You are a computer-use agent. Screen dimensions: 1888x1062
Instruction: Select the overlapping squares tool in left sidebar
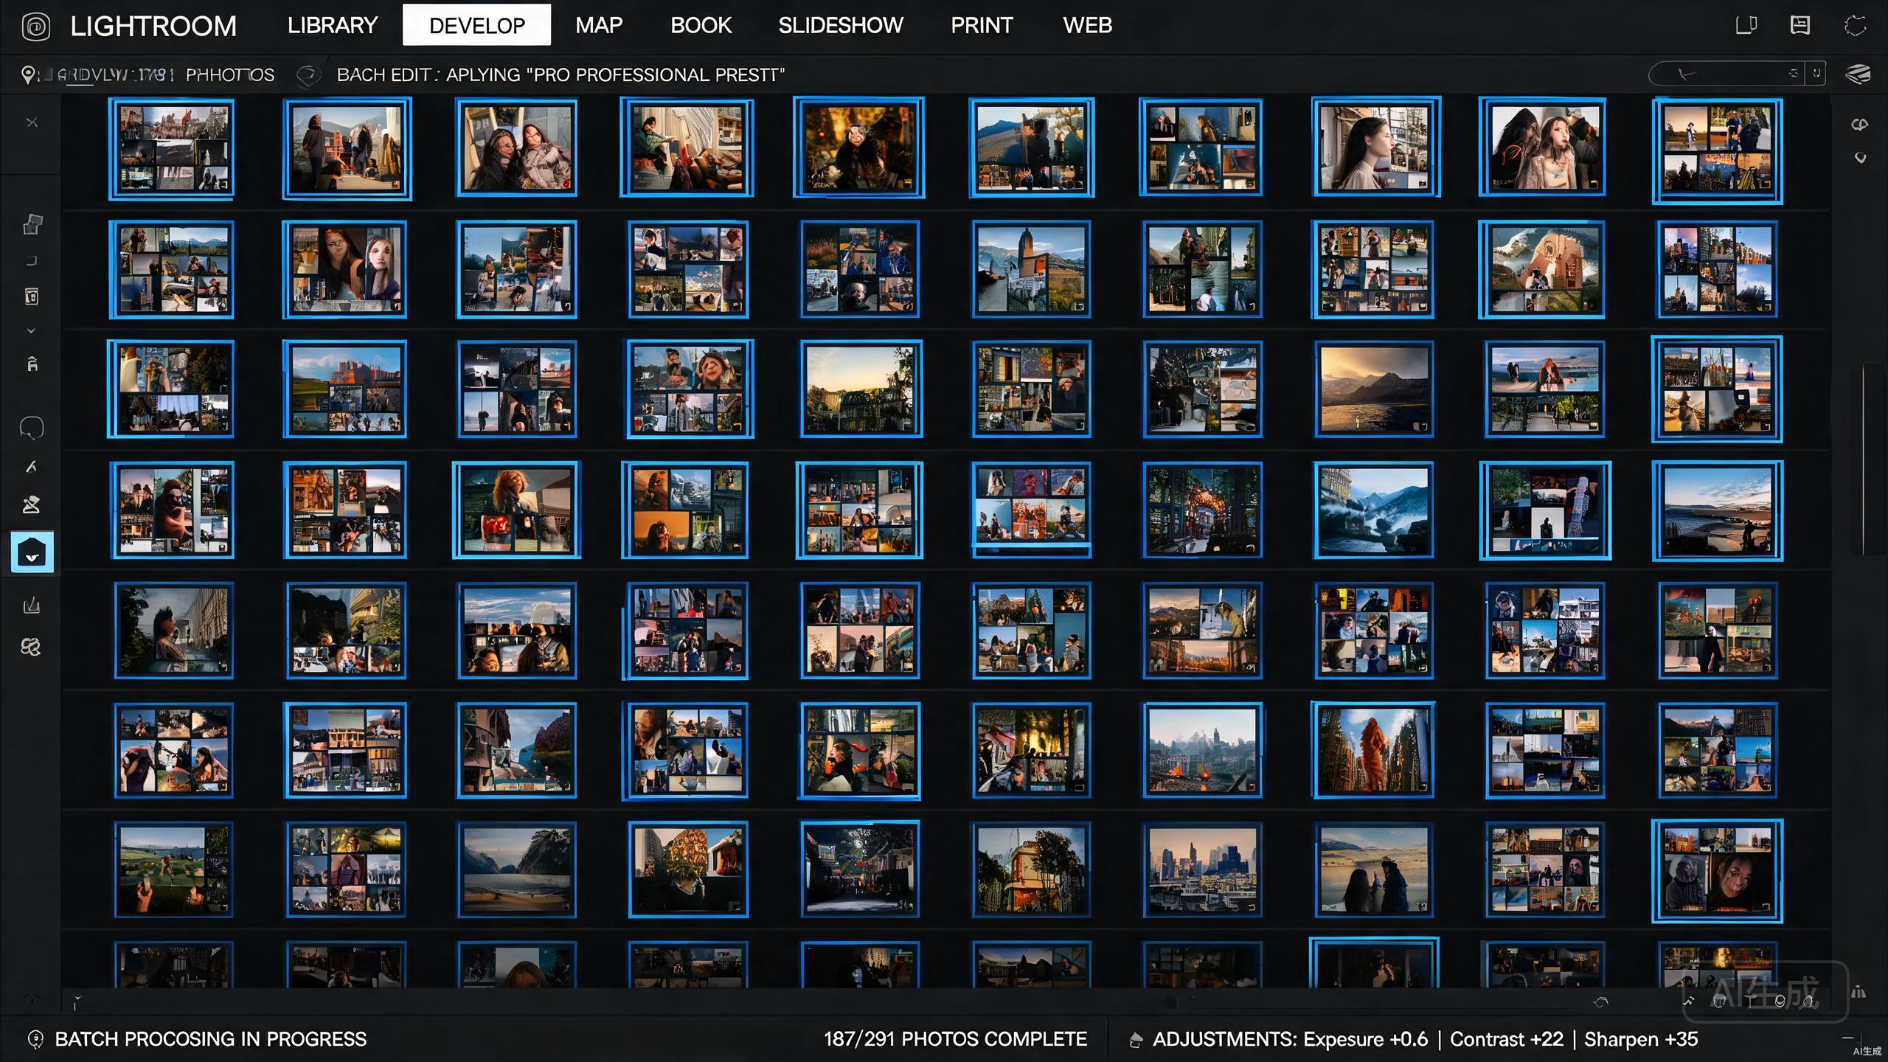tap(32, 224)
